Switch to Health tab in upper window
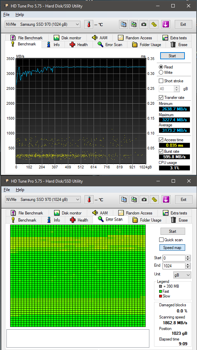 (x=79, y=45)
